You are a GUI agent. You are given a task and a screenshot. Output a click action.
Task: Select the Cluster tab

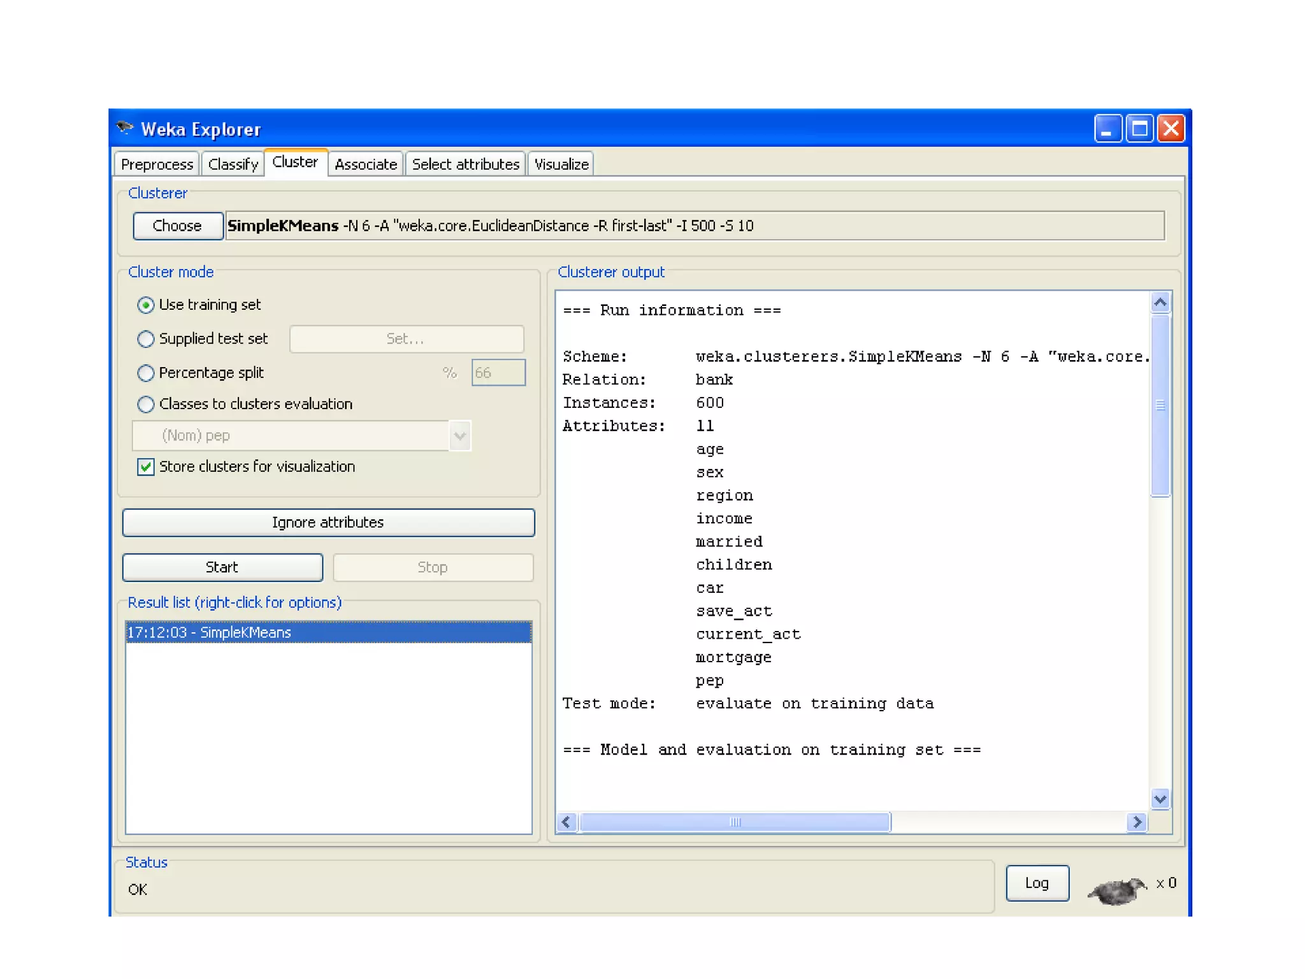pos(295,163)
